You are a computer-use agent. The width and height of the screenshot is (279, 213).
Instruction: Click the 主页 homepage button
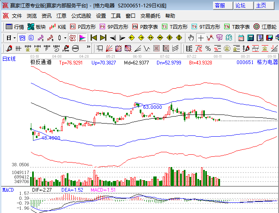coord(264,6)
